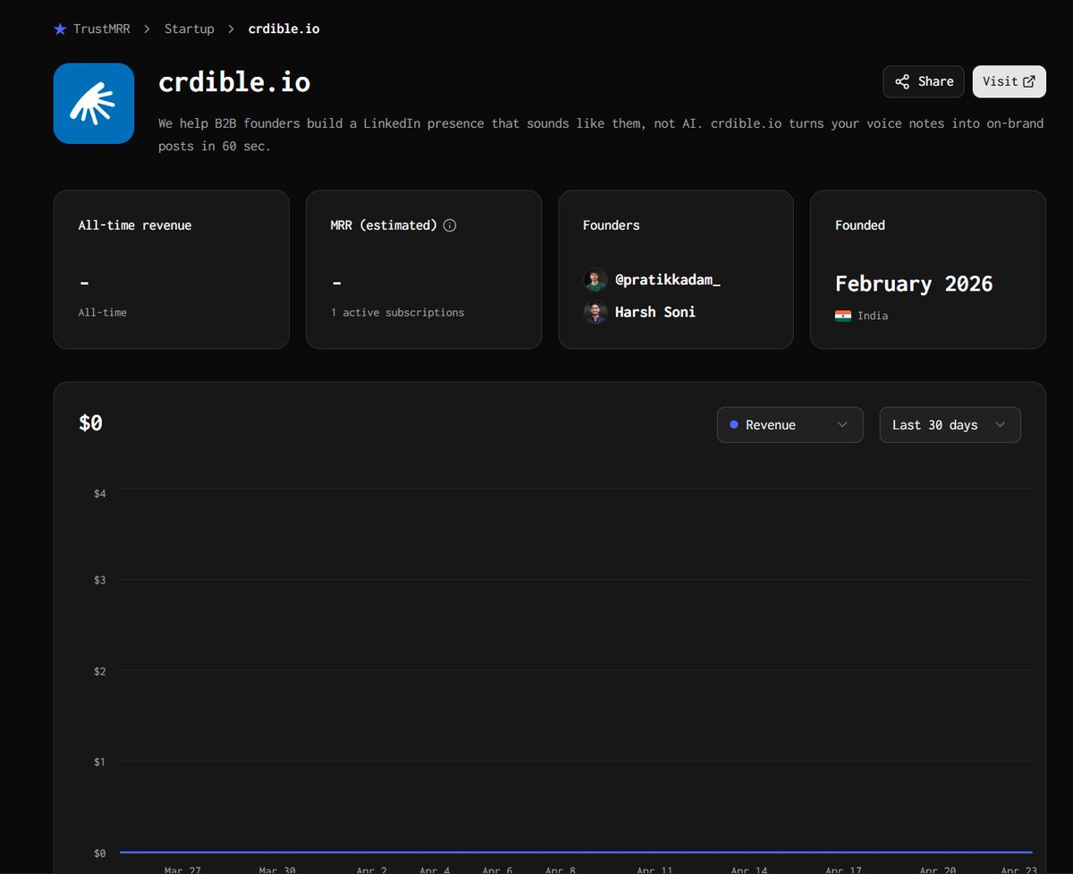The width and height of the screenshot is (1073, 874).
Task: Click @pratikkadam_ avatar image
Action: point(596,281)
